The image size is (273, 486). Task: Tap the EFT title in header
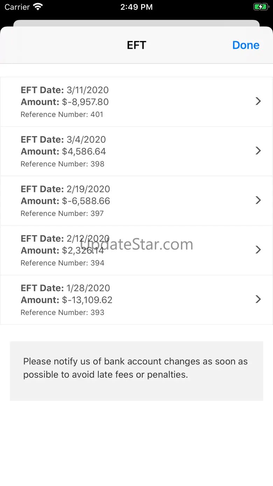point(136,45)
